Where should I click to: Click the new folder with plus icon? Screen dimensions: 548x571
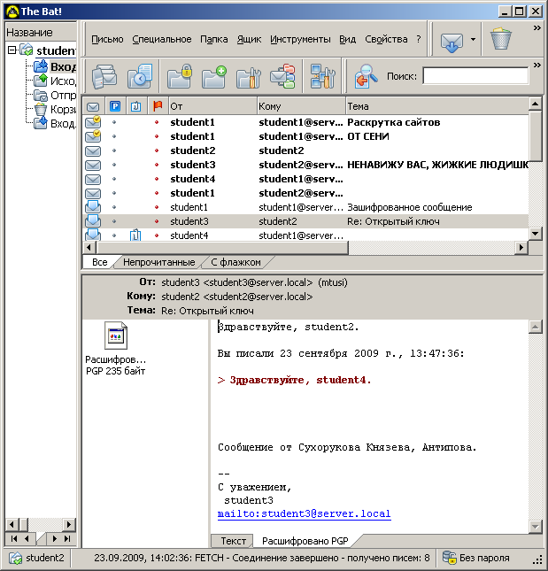tap(214, 76)
